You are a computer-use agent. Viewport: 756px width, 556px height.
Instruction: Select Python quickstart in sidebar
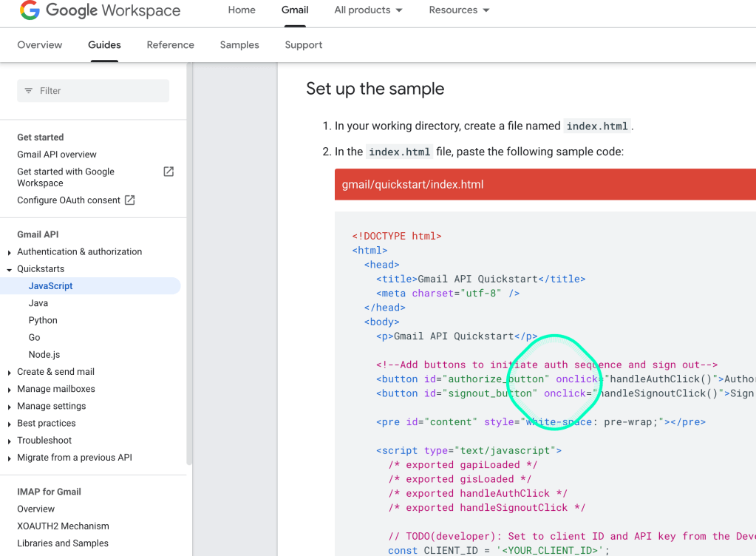[x=42, y=320]
